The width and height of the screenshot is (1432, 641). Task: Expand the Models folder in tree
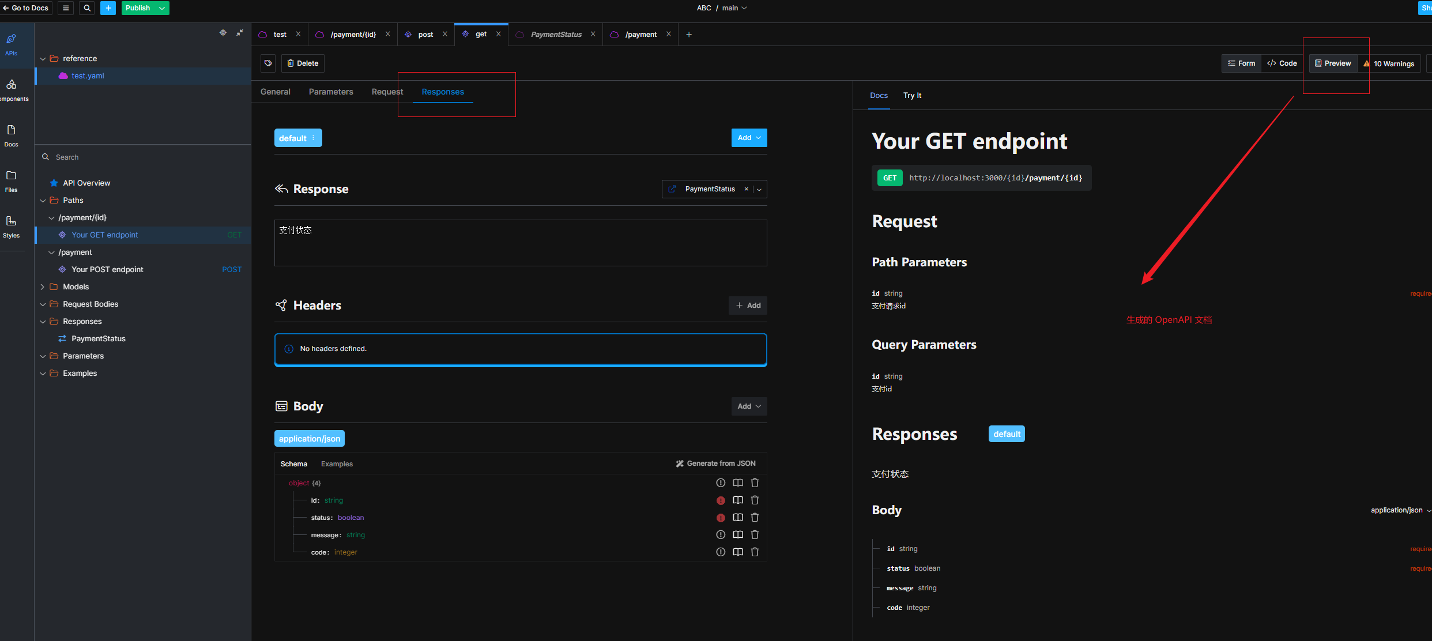tap(43, 287)
